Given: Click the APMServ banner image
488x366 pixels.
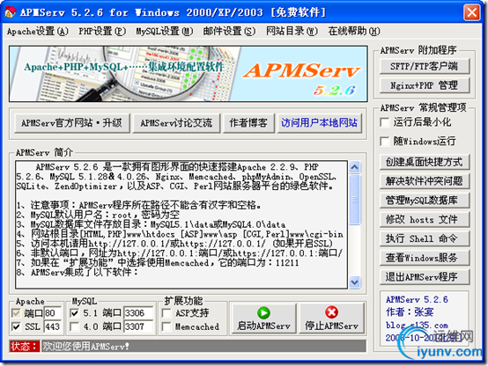Looking at the screenshot, I should tap(189, 74).
